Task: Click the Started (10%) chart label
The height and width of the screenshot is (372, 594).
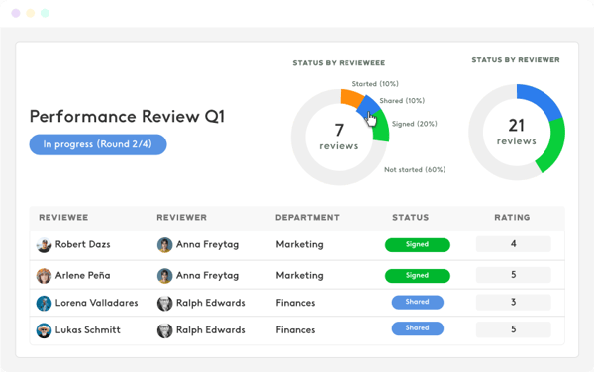Action: [375, 84]
